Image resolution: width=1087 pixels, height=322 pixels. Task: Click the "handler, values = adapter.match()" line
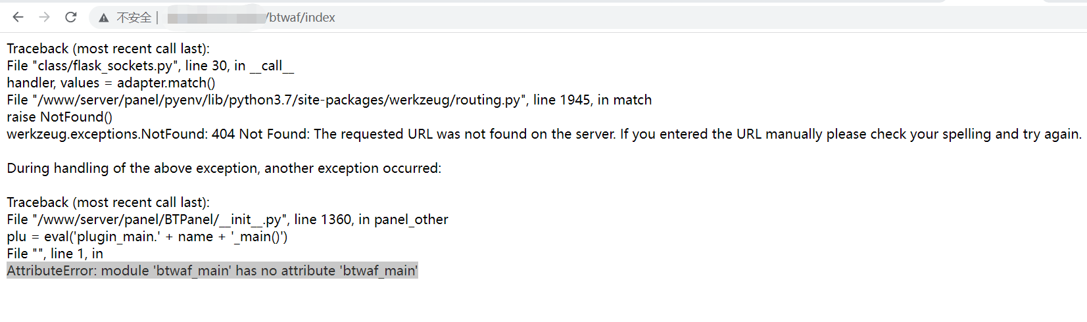(x=111, y=83)
